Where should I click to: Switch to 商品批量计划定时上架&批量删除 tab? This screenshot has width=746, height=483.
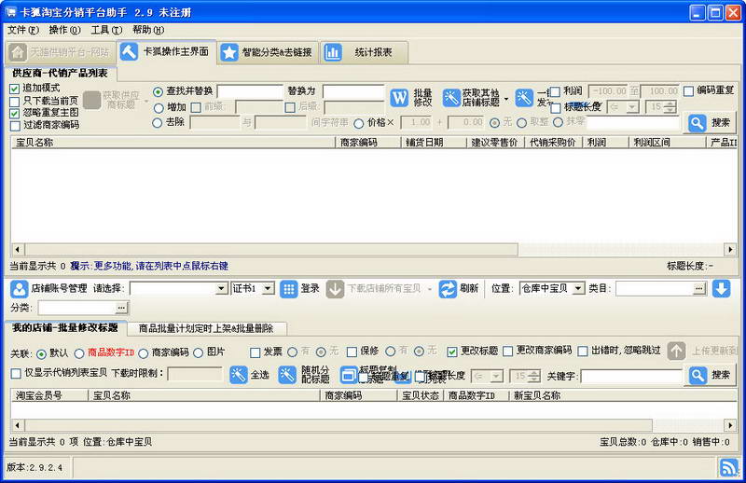click(x=206, y=328)
